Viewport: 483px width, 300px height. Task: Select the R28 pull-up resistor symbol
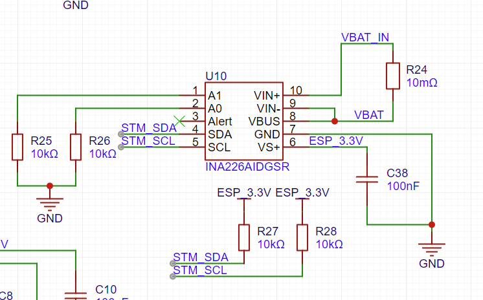pyautogui.click(x=302, y=237)
